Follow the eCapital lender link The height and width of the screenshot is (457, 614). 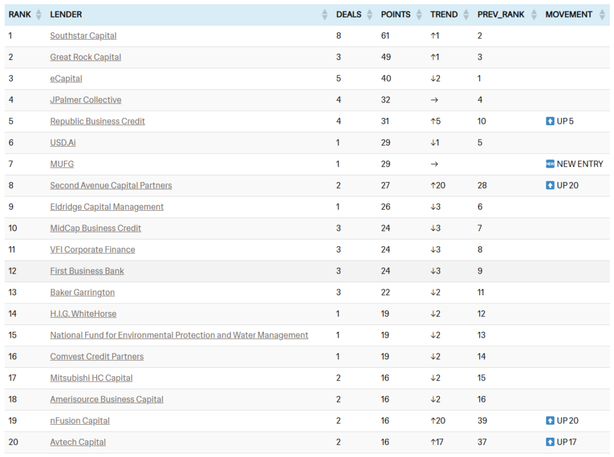click(66, 78)
